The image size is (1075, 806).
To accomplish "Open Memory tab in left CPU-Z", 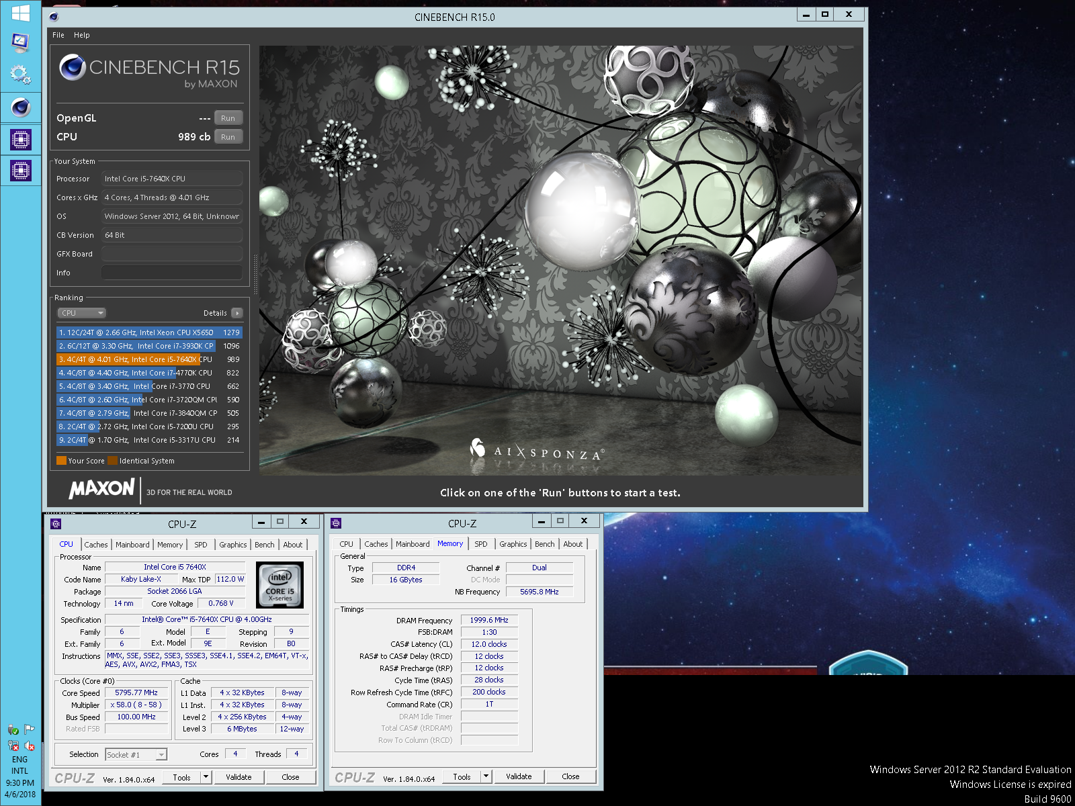I will pyautogui.click(x=170, y=545).
